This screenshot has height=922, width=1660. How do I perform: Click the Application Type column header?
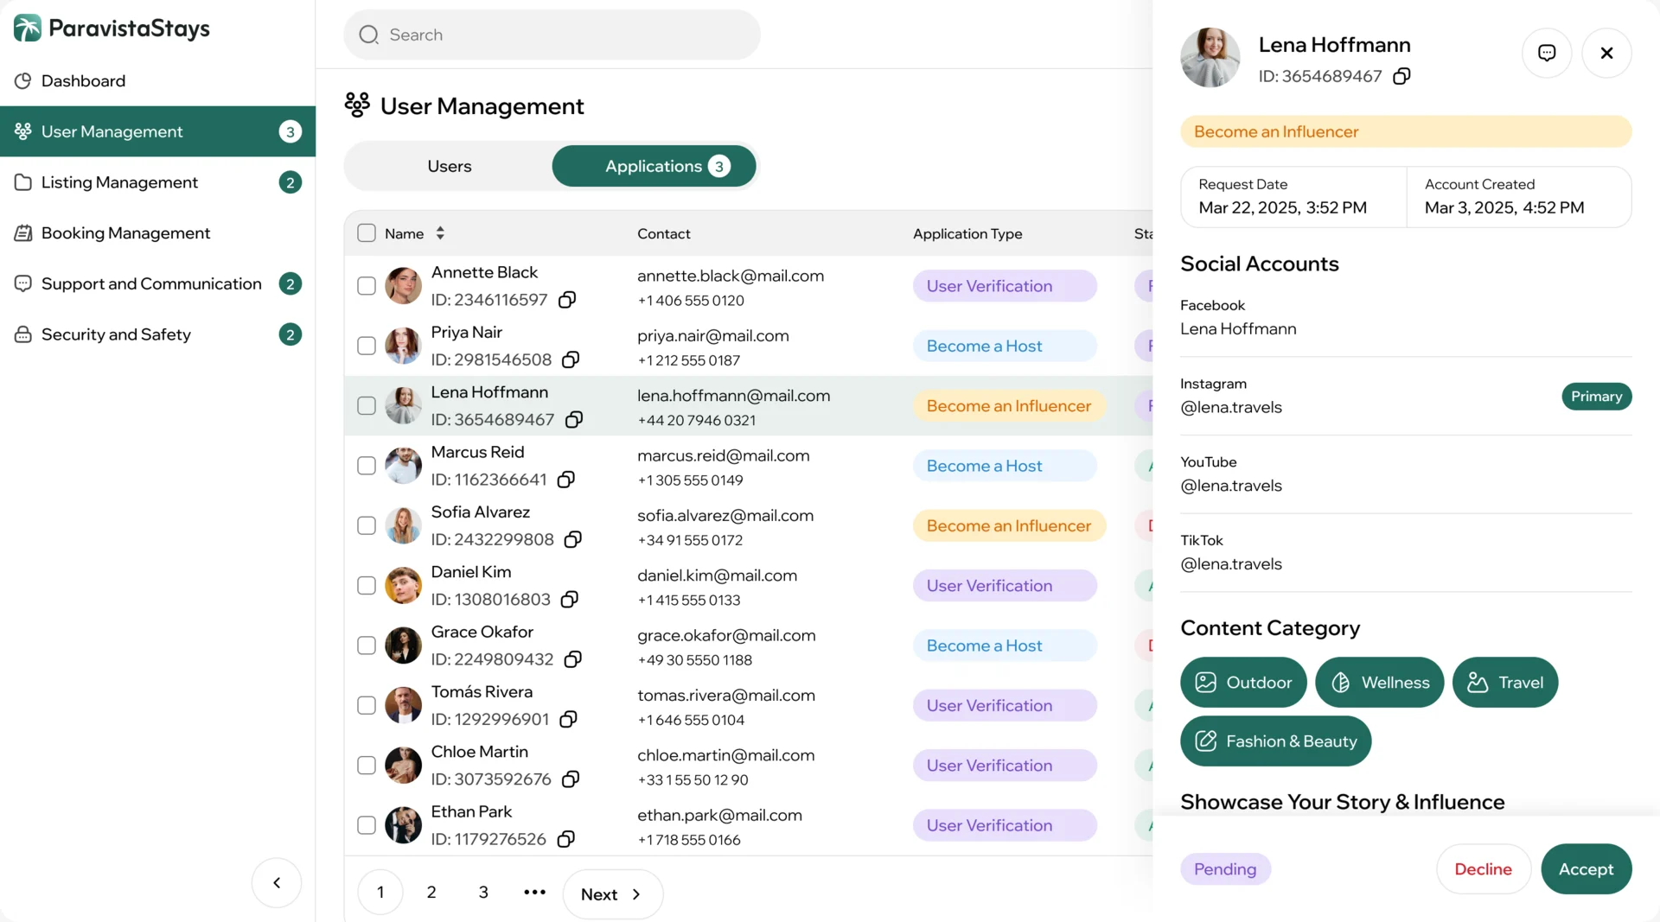(967, 233)
